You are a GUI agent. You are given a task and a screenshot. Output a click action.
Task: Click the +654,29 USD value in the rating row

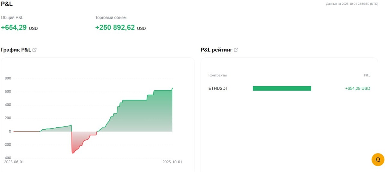click(357, 88)
